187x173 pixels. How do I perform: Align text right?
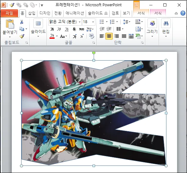click(x=117, y=36)
